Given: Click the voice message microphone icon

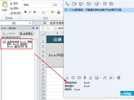Looking at the screenshot, I should [85, 78].
